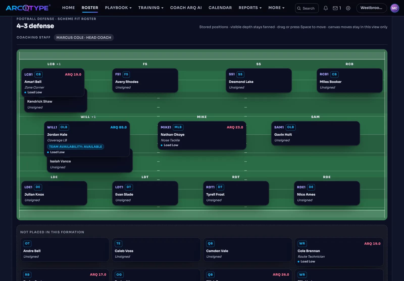The height and width of the screenshot is (281, 404).
Task: Select the Miles Booker player card
Action: [350, 81]
